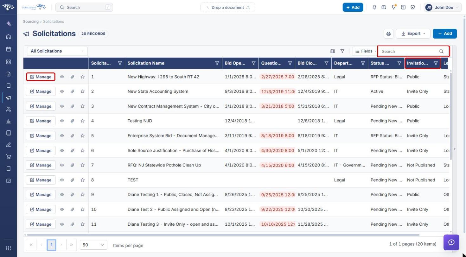Expand the Export dropdown
This screenshot has width=466, height=257.
tap(413, 34)
